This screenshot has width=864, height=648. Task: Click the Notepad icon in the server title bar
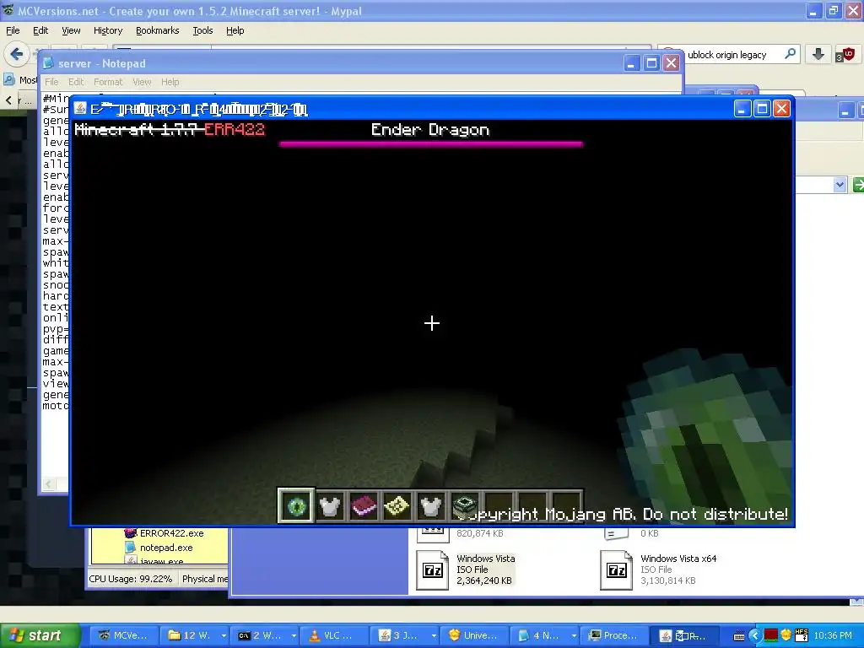tap(48, 63)
